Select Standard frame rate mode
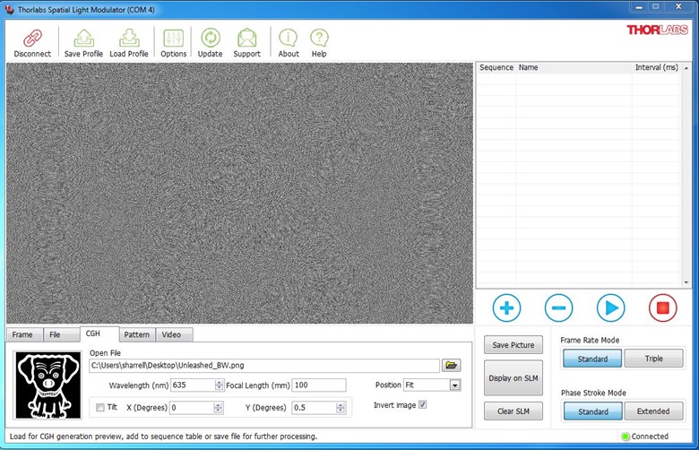 click(592, 359)
